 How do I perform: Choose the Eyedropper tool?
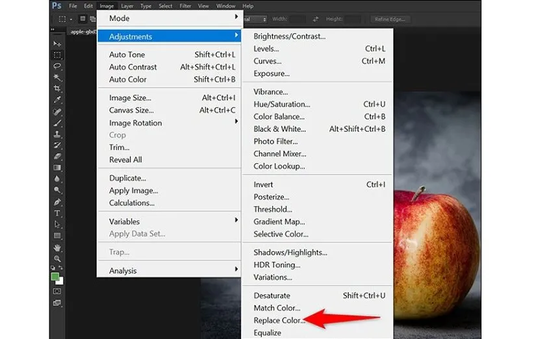pyautogui.click(x=57, y=100)
